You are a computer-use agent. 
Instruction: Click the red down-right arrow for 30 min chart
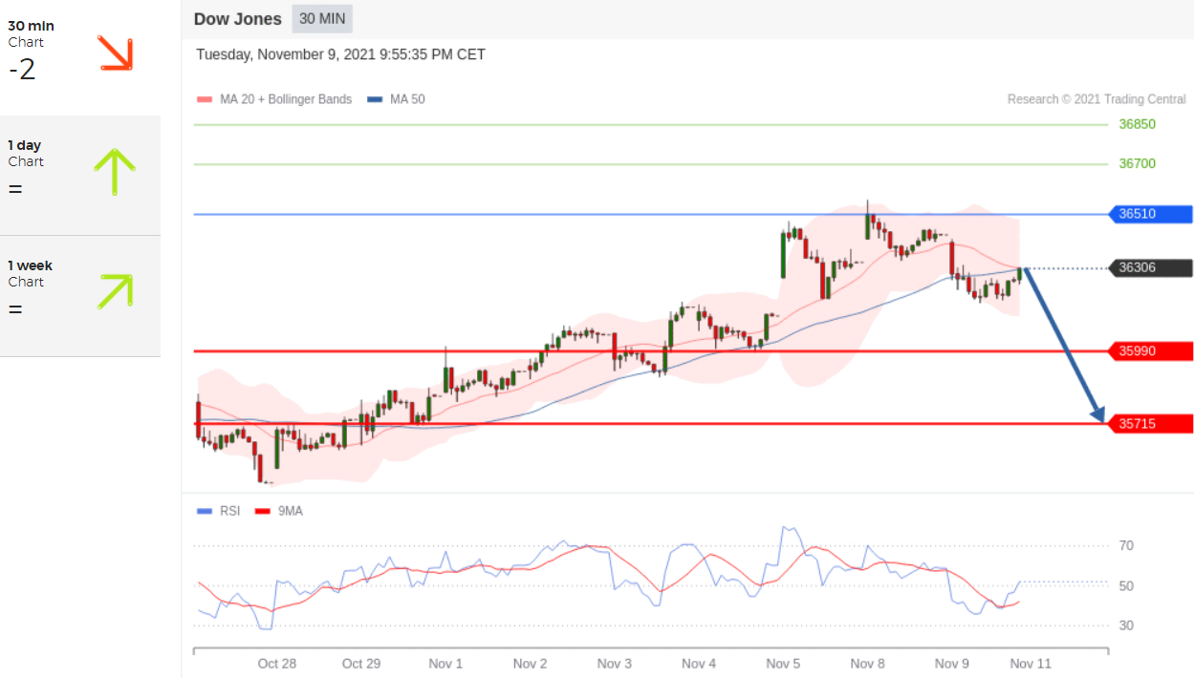(x=115, y=53)
